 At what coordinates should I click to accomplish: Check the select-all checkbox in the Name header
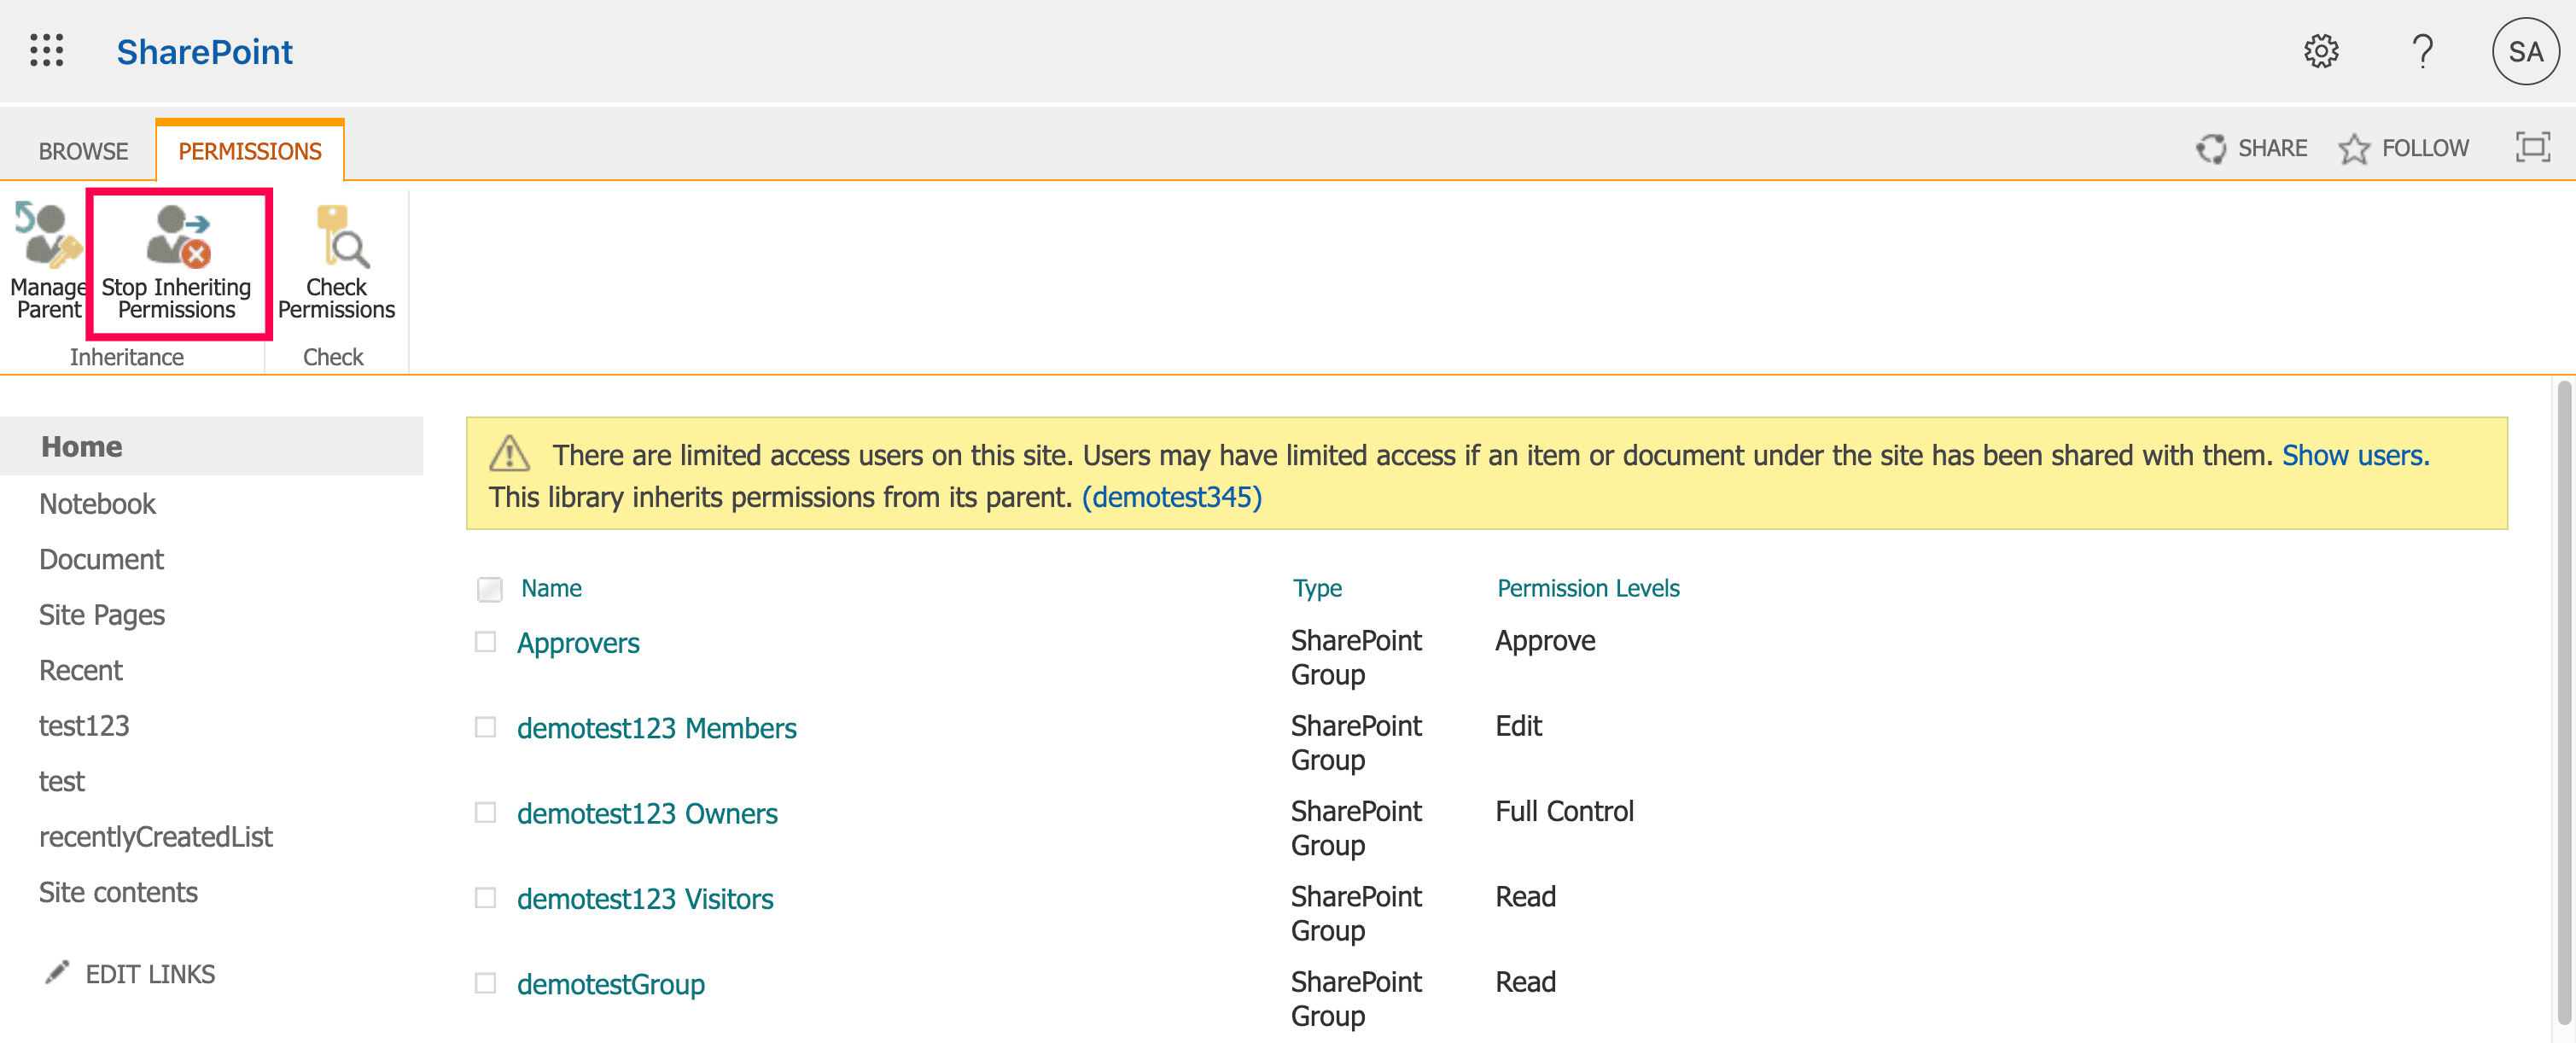(490, 589)
